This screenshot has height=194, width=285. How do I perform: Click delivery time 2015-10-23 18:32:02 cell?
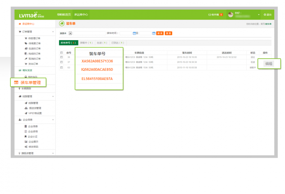(x=227, y=57)
